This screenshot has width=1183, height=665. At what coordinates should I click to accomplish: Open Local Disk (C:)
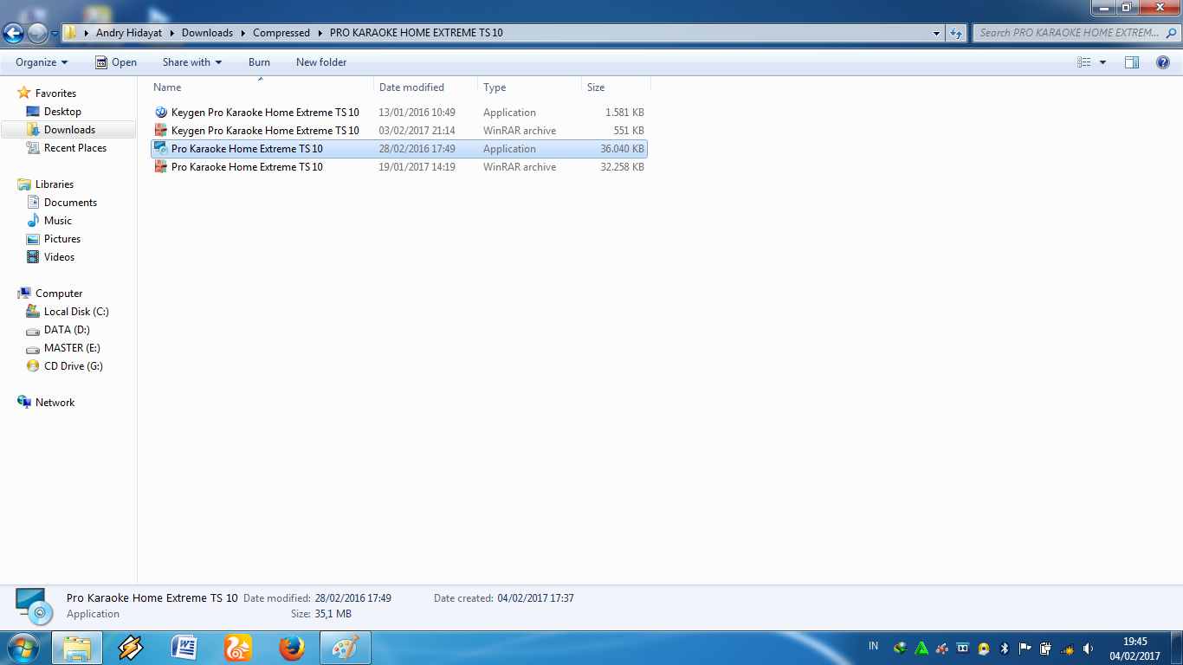point(76,312)
